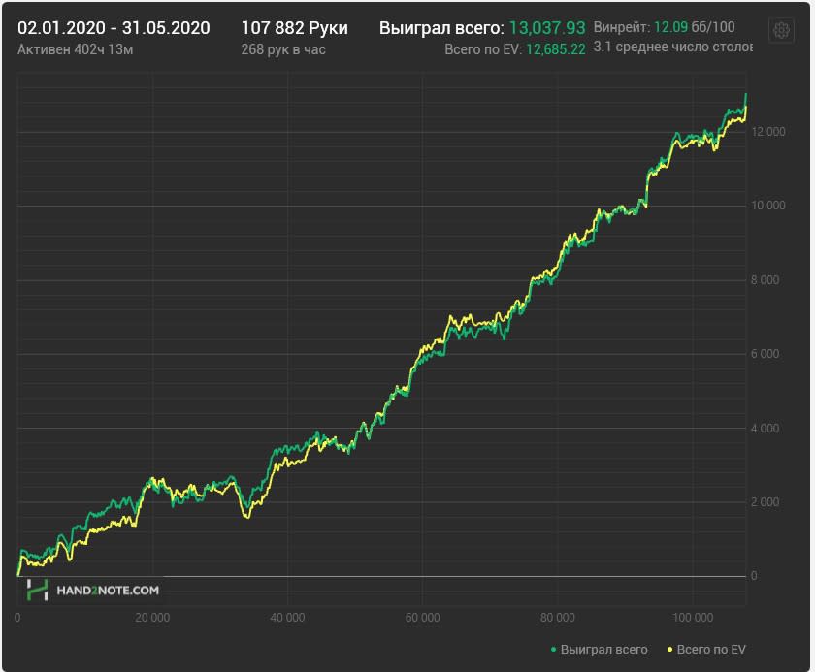
Task: Click the 100 000 x-axis label
Action: point(693,618)
